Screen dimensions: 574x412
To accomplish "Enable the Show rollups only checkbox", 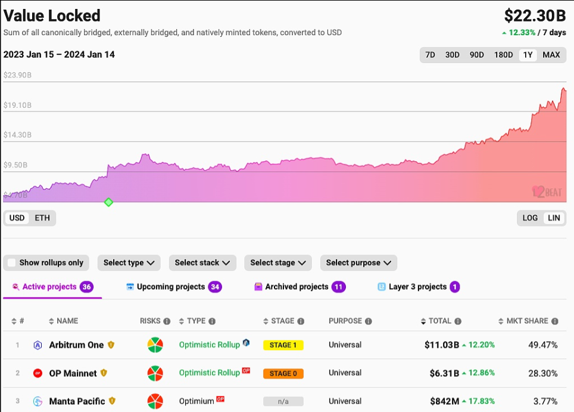I will 12,263.
